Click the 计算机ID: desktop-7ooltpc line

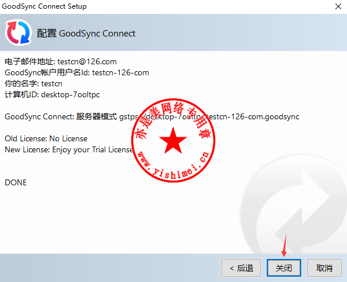[52, 95]
